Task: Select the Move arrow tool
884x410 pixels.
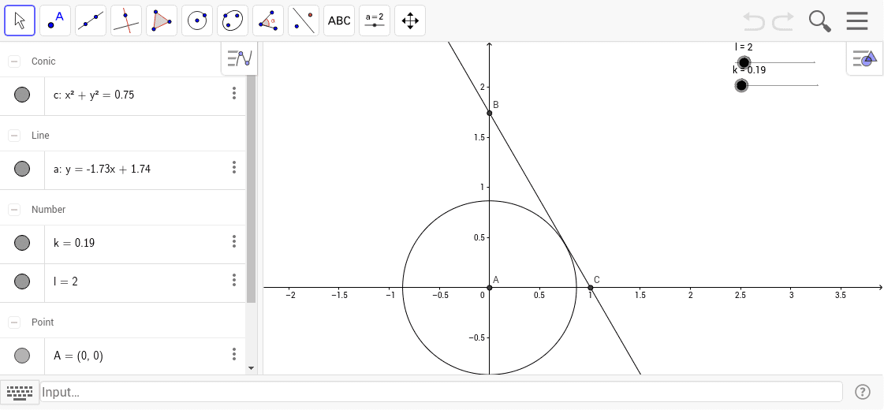Action: pos(20,20)
